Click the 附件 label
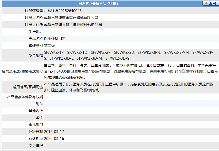Viewport: 219px width, 151px height. click(39, 104)
